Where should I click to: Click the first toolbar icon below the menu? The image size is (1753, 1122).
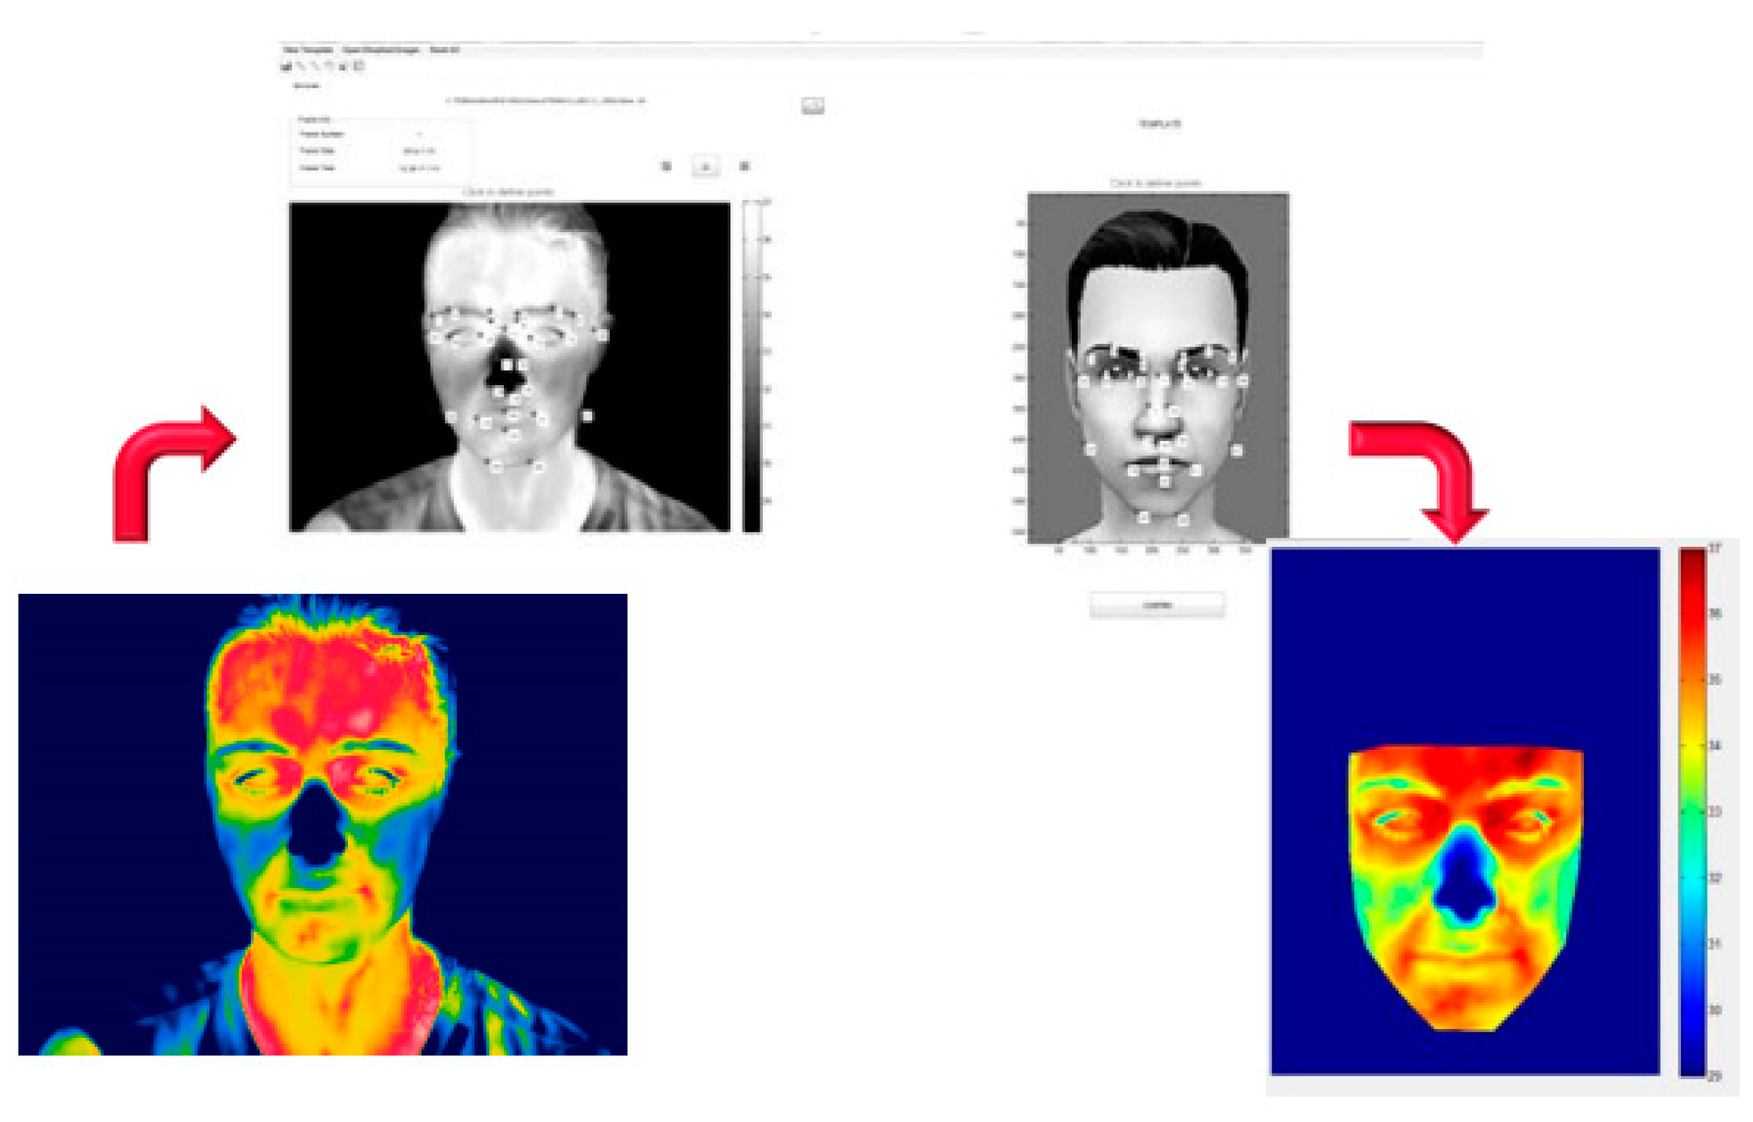pos(286,66)
